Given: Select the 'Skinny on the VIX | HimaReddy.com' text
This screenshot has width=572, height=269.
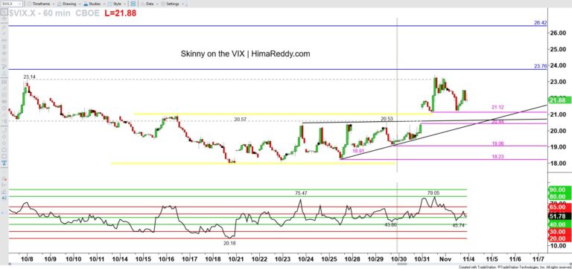Looking at the screenshot, I should coord(246,54).
